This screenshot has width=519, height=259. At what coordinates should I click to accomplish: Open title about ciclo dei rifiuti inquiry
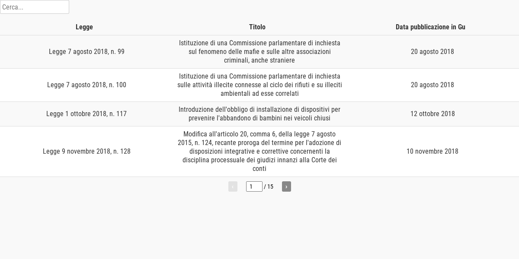click(x=259, y=85)
